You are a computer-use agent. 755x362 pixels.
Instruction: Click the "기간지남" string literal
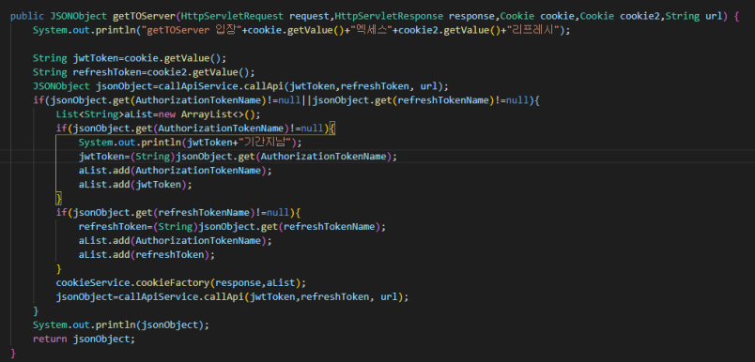click(267, 143)
